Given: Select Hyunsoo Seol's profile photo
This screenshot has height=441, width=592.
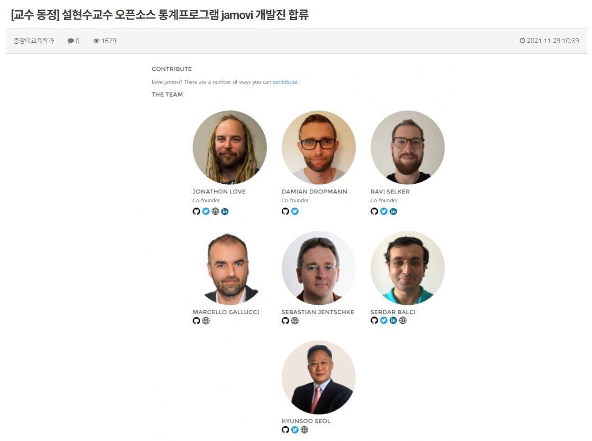Looking at the screenshot, I should (x=319, y=377).
